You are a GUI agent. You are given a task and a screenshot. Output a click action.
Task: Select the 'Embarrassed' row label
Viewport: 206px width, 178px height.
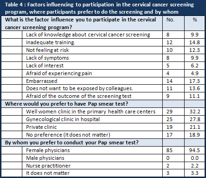pyautogui.click(x=41, y=81)
